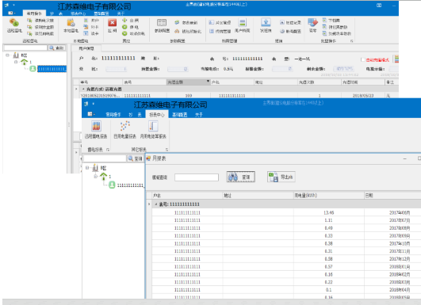Click the 2018/05/23 recharge time cell
Screen dimensions: 421x305
coord(363,95)
